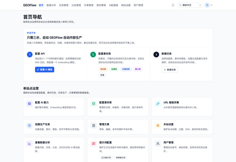Click the 配置素材库 database icon in 单站点运营
This screenshot has height=162, width=236.
(94, 104)
